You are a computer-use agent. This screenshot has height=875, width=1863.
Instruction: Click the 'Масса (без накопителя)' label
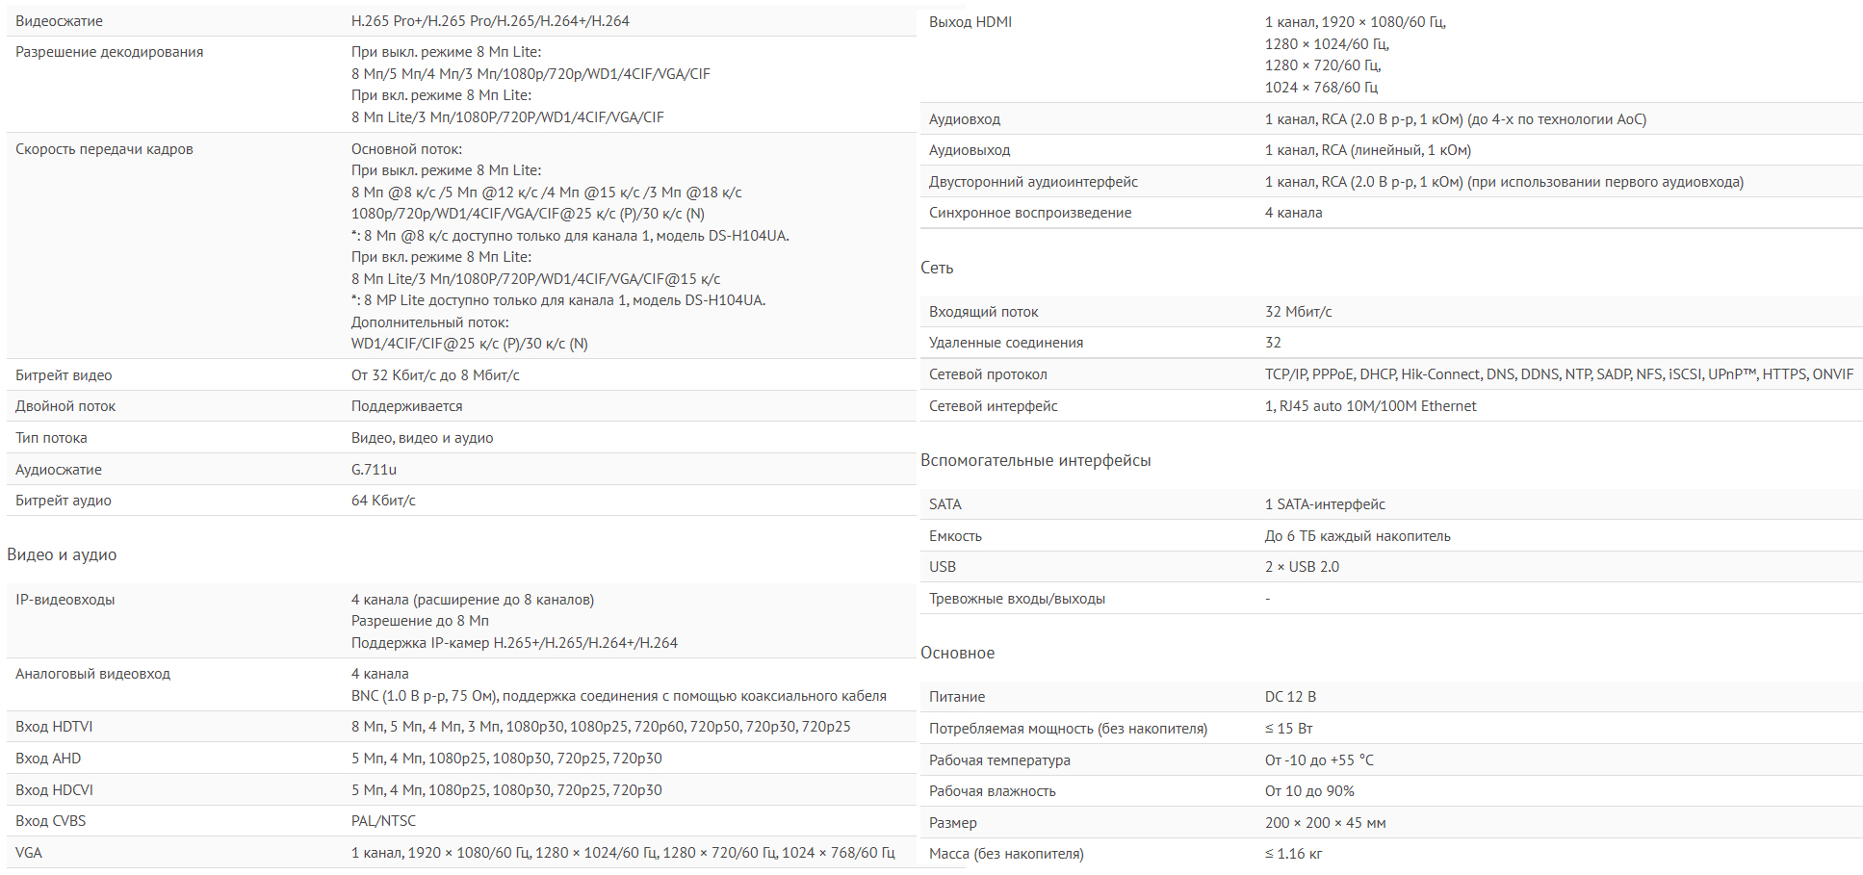1005,854
